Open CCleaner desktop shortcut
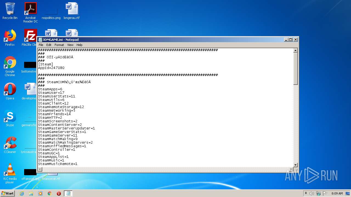Image resolution: width=351 pixels, height=197 pixels. pyautogui.click(x=10, y=145)
